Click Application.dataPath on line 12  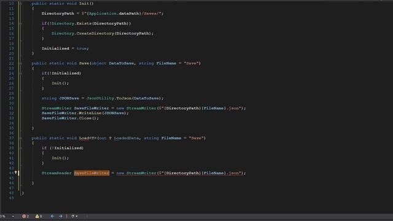[x=114, y=14]
